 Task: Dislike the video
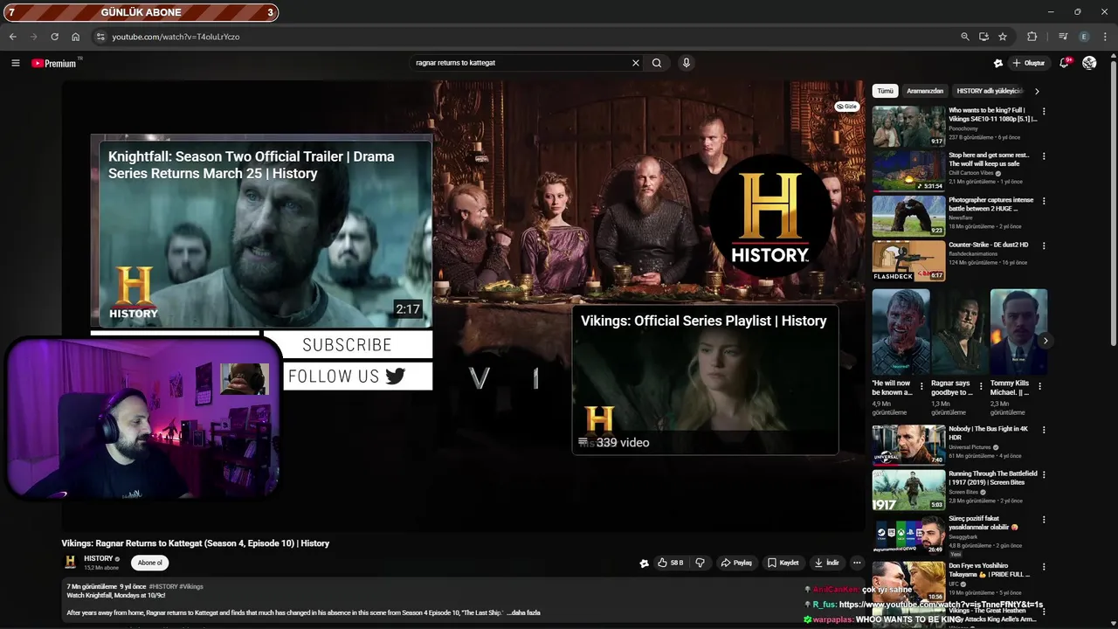(700, 563)
